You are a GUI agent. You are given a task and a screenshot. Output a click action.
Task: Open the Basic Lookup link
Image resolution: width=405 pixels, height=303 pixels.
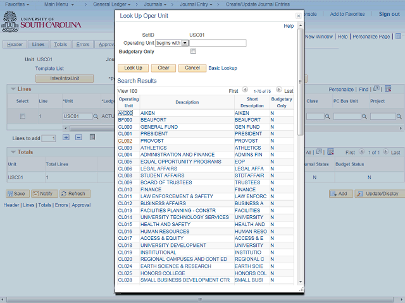(x=223, y=68)
